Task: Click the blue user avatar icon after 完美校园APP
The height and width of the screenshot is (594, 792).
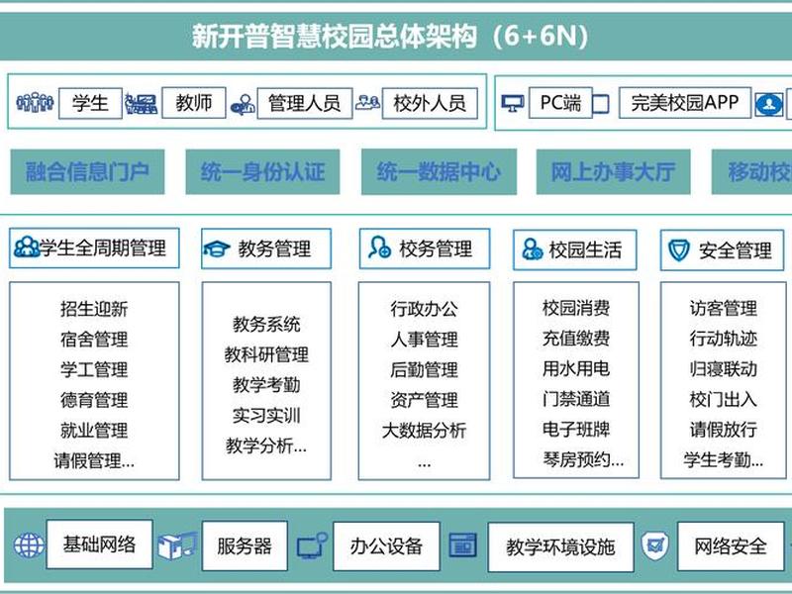Action: (769, 105)
